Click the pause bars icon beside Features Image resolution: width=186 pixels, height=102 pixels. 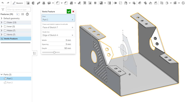[x=22, y=14]
